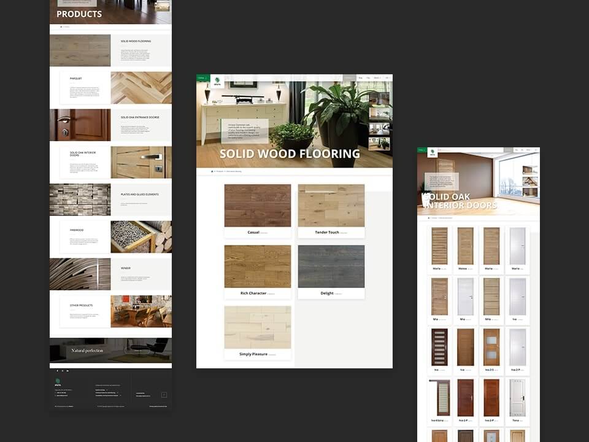Open Veneer category on Products page
Screen dimensions: 589x442
click(x=111, y=274)
